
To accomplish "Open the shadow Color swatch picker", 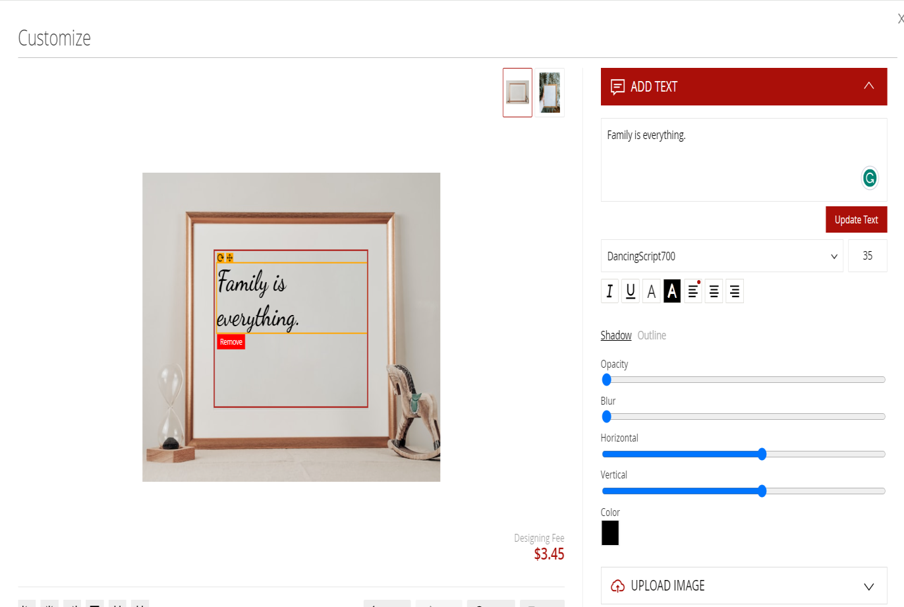I will [x=609, y=533].
